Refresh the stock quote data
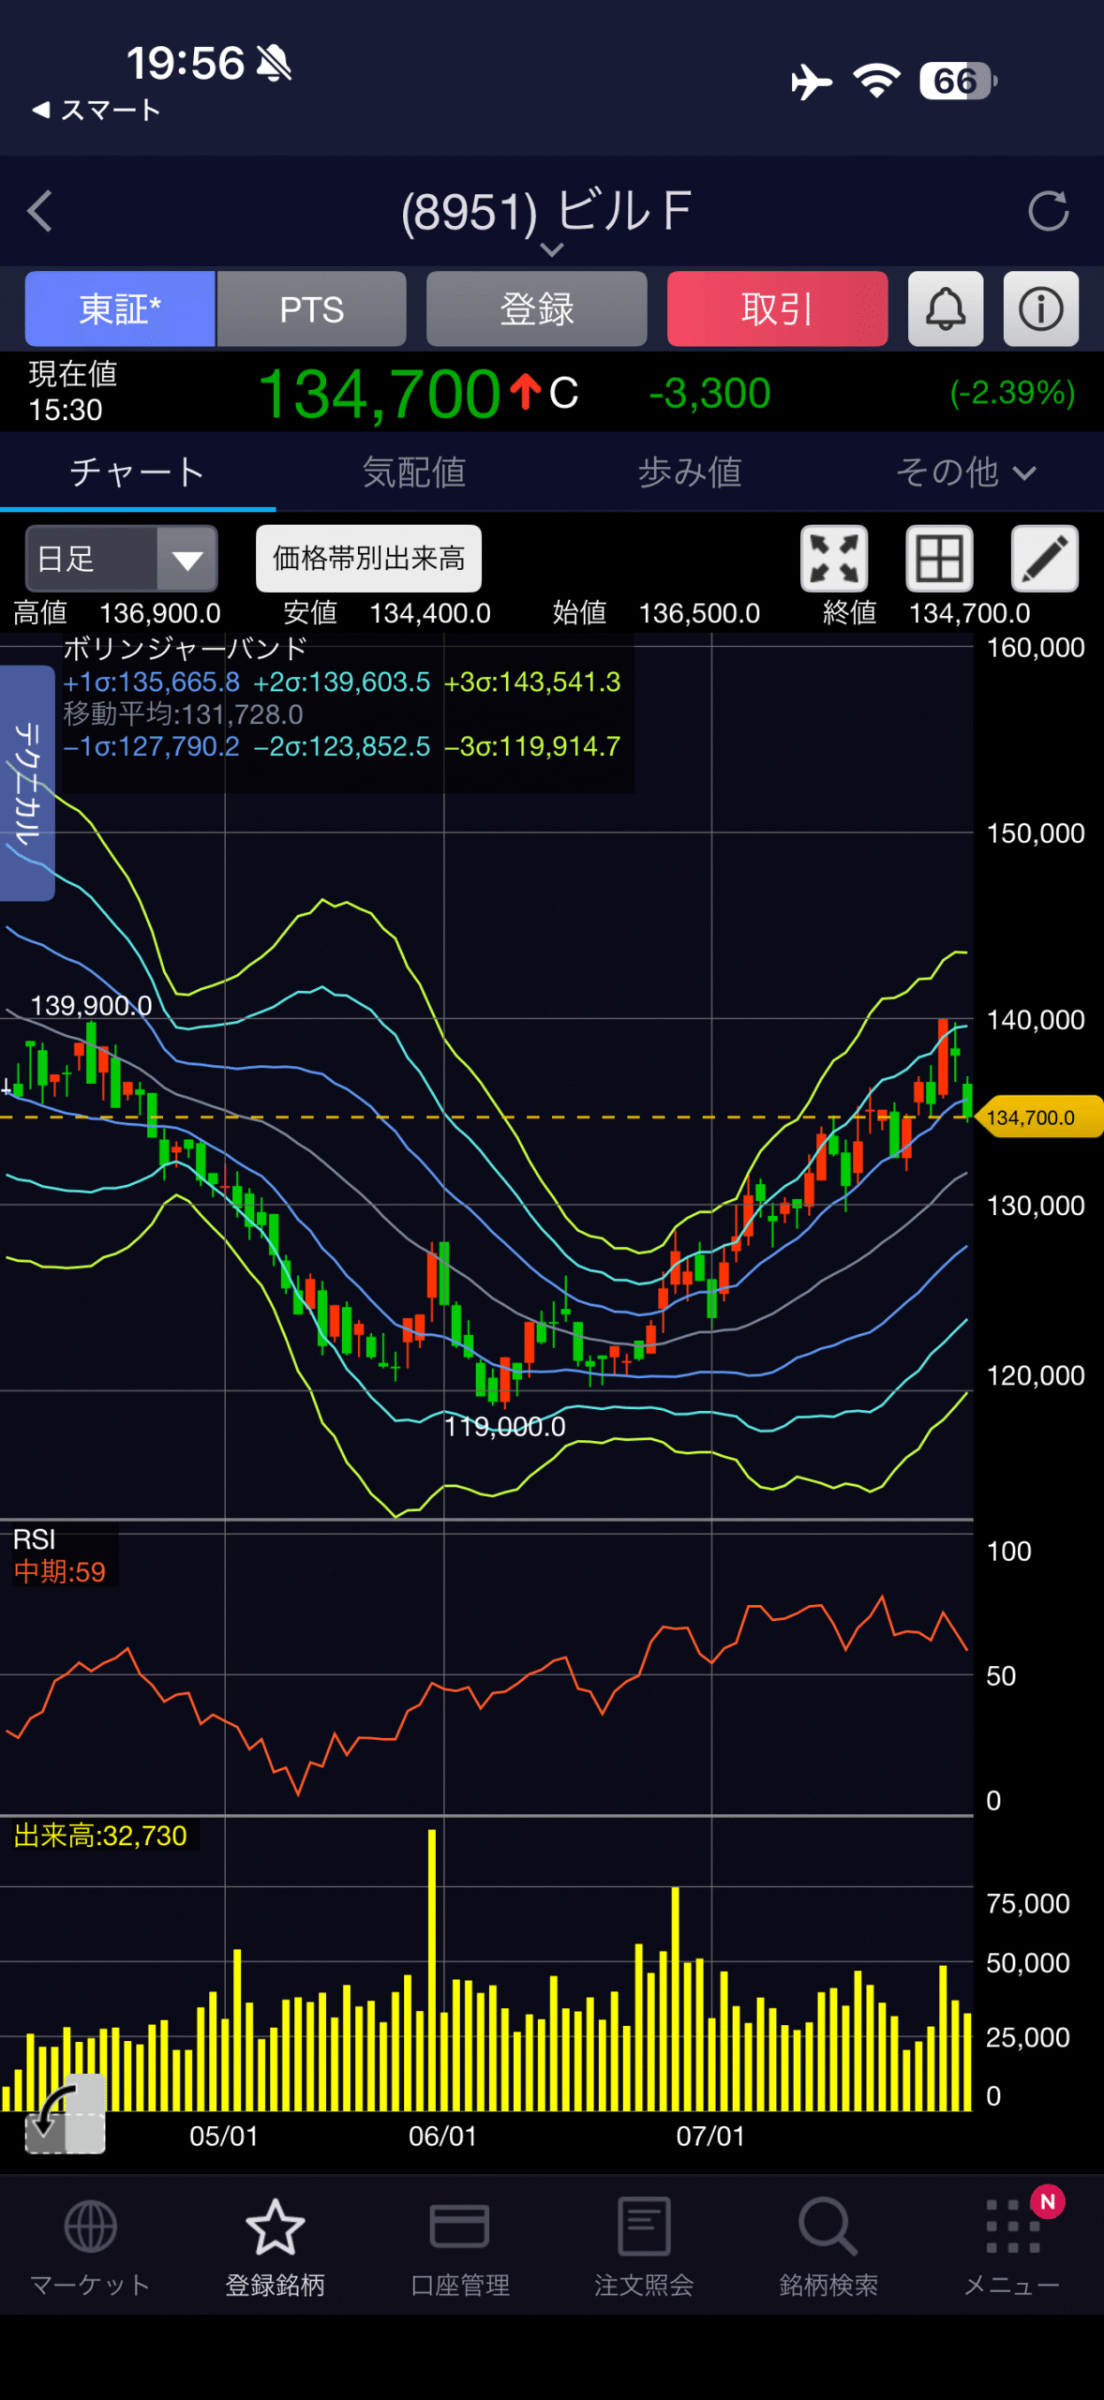 (1048, 211)
